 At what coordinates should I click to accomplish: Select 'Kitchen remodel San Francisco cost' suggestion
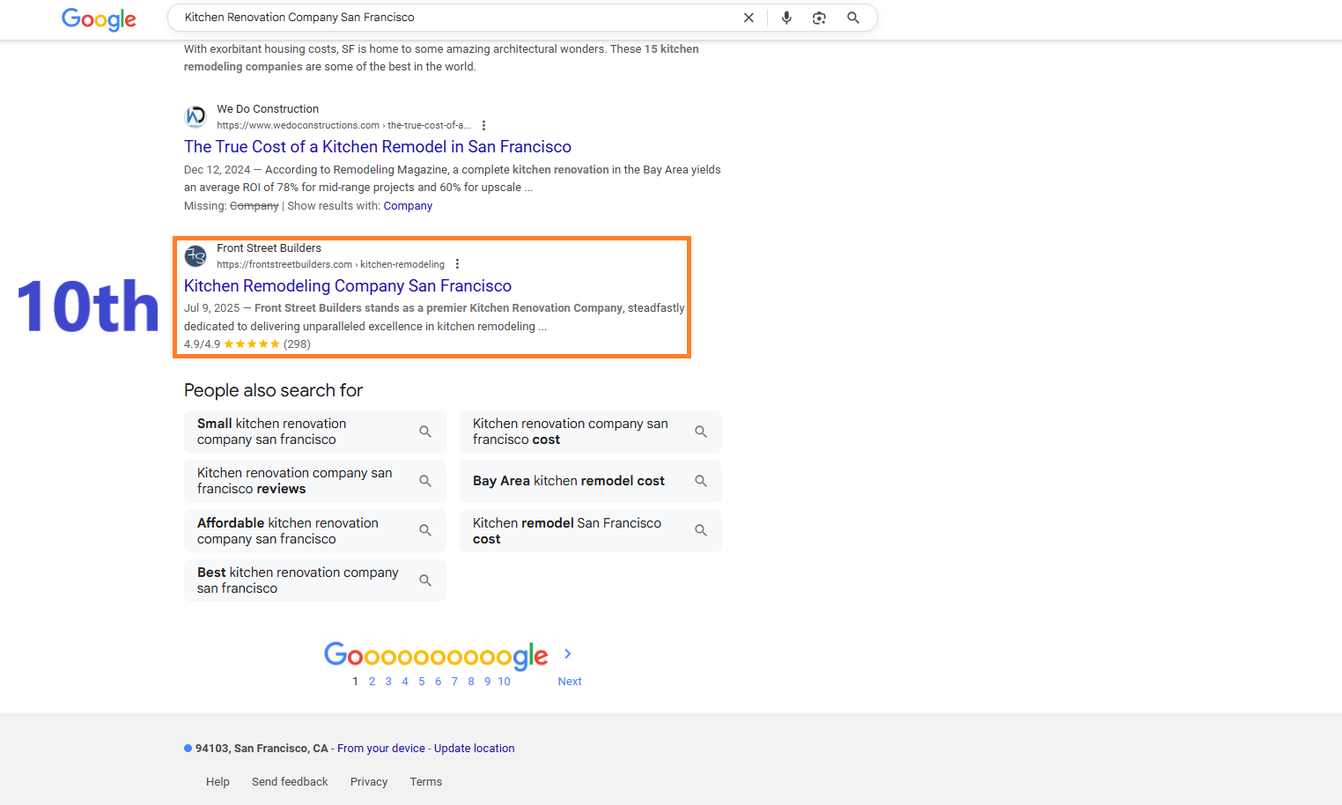(591, 530)
